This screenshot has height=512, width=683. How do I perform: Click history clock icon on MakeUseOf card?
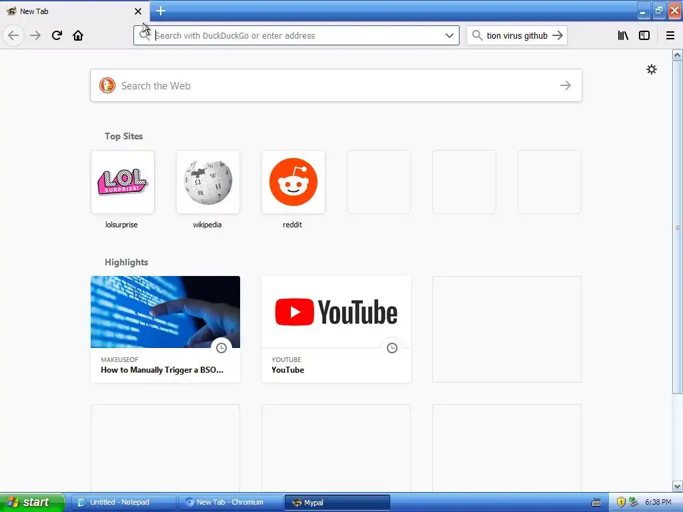pyautogui.click(x=221, y=347)
